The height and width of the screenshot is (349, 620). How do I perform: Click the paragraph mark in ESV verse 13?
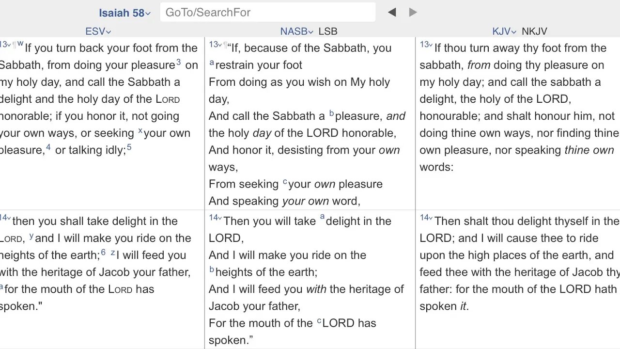[15, 45]
